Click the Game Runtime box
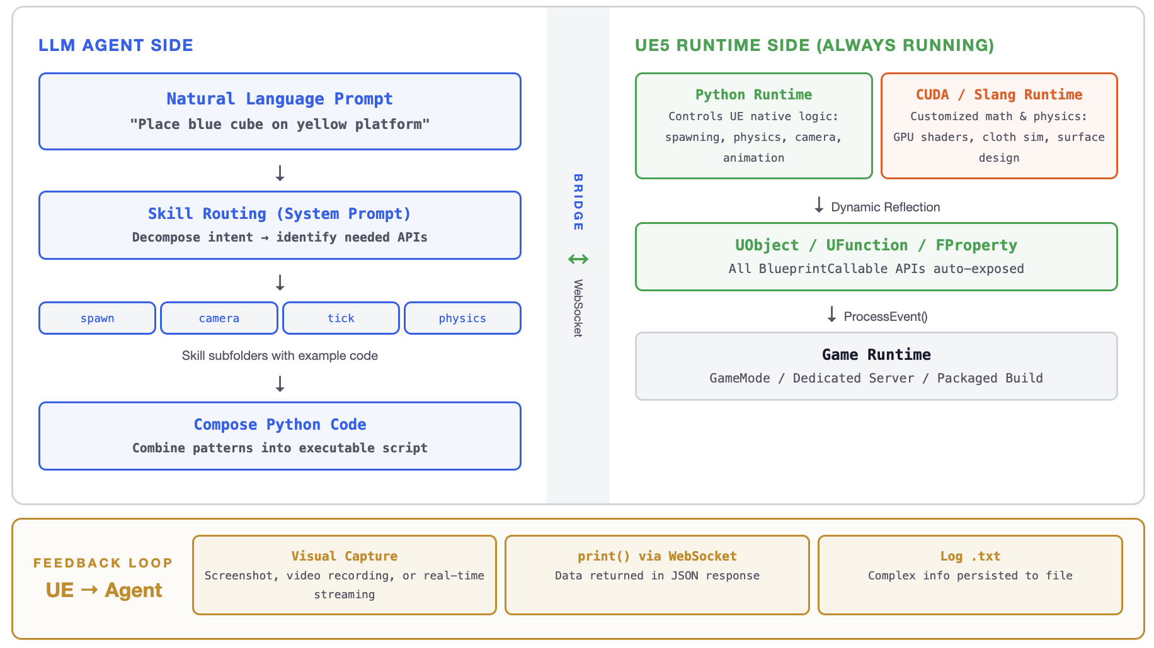The width and height of the screenshot is (1154, 648). pos(876,366)
